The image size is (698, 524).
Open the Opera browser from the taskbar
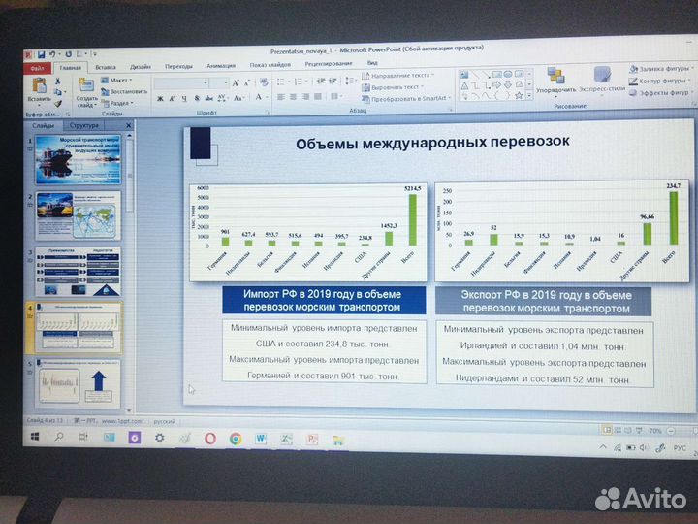click(x=210, y=439)
